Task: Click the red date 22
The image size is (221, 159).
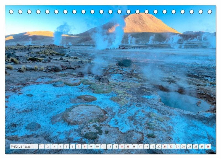Action: pos(171,146)
